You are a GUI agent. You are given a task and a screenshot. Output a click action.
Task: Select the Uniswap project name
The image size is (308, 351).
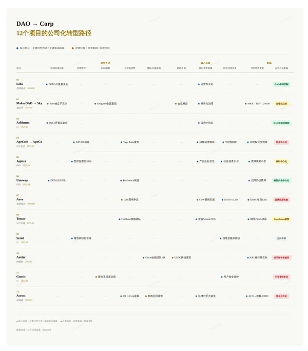[22, 180]
